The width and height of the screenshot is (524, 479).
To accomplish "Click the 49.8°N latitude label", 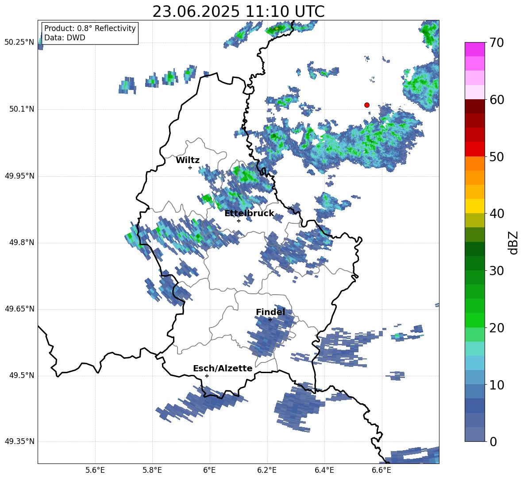I will coord(22,242).
